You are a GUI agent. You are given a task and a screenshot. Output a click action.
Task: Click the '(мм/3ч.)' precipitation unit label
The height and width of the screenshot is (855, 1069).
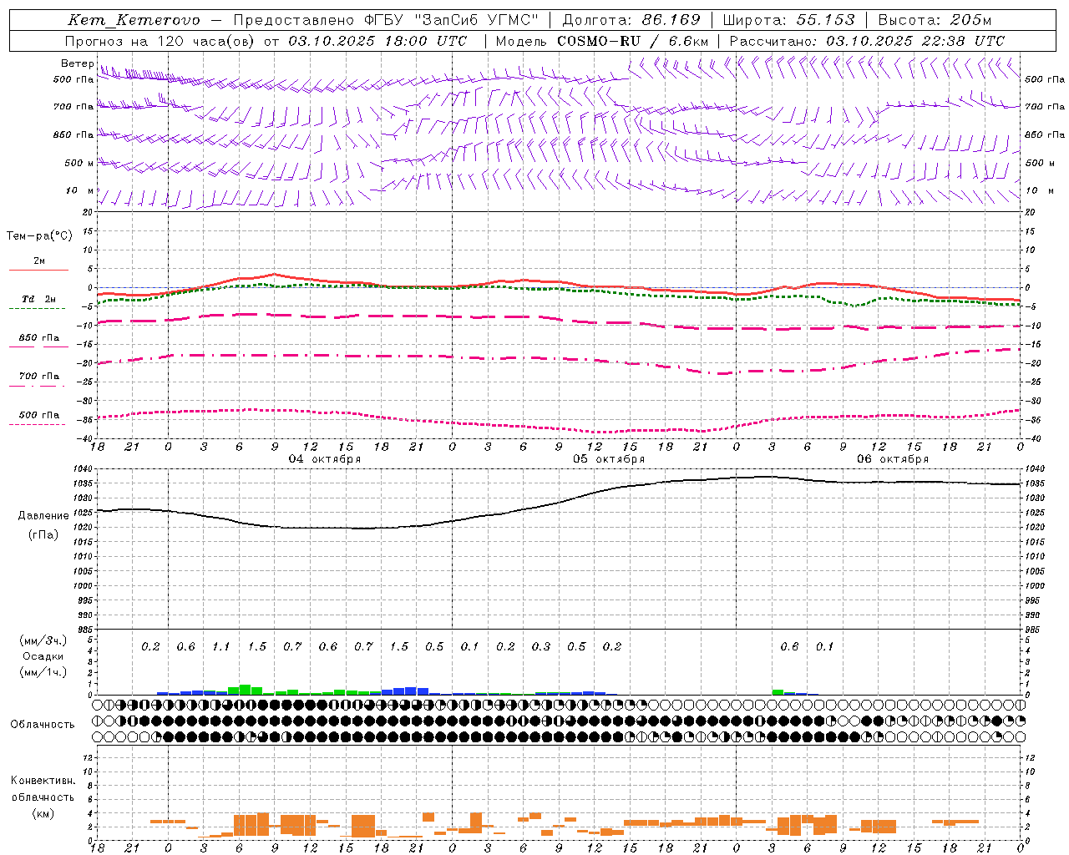pos(43,640)
